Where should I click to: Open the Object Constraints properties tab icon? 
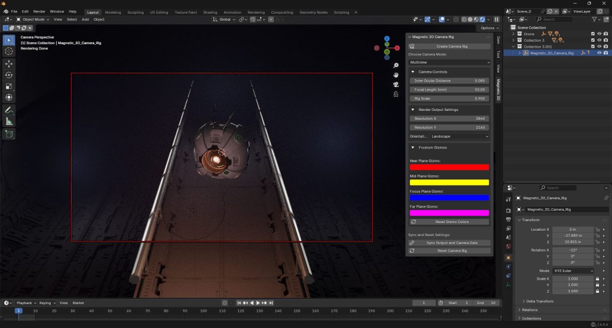pyautogui.click(x=508, y=276)
